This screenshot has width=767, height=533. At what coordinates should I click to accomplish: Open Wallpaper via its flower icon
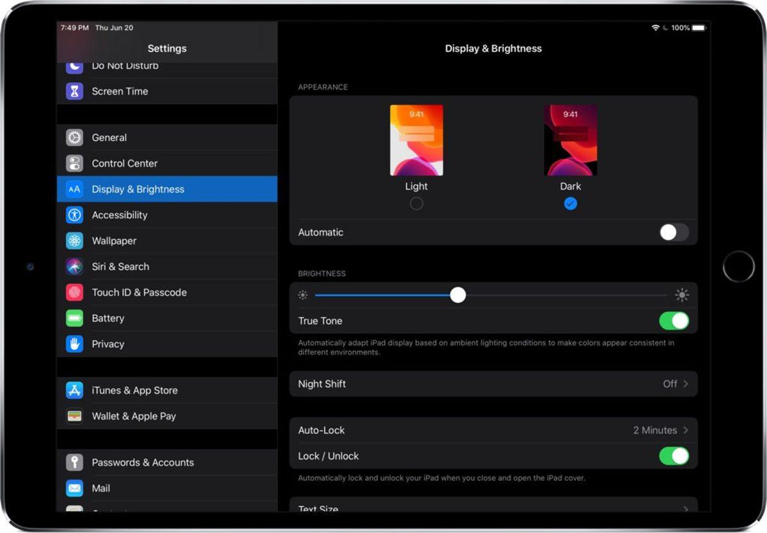coord(75,241)
